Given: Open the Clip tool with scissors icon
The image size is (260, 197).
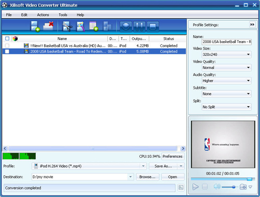Looking at the screenshot, I should tap(67, 26).
